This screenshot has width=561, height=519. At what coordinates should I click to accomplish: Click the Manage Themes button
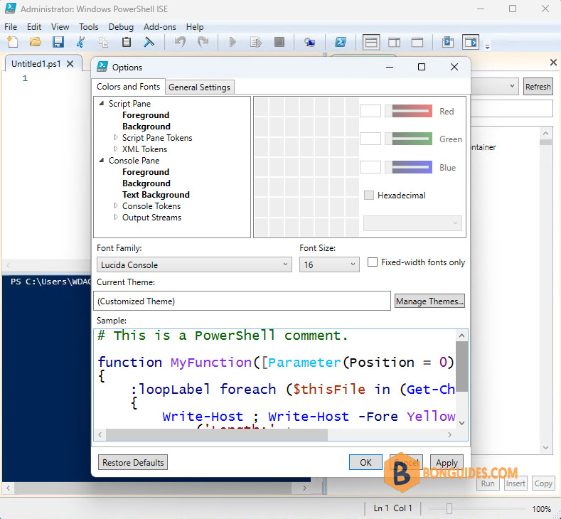pyautogui.click(x=429, y=301)
